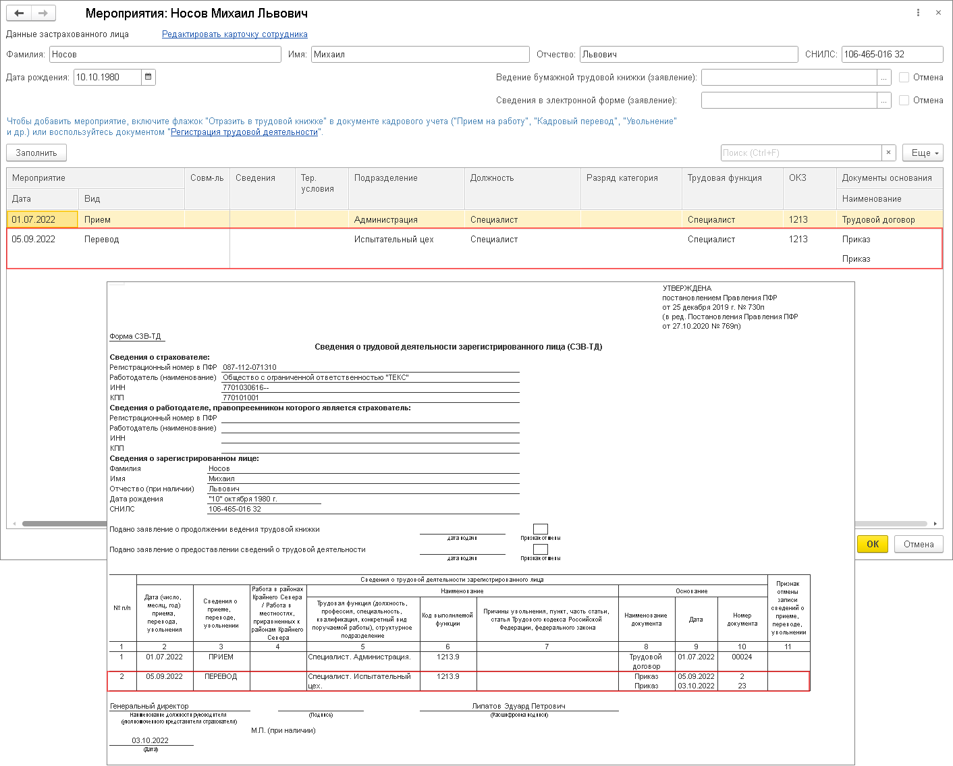Viewport: 953px width, 766px height.
Task: Select the Прием event row cell
Action: click(132, 219)
